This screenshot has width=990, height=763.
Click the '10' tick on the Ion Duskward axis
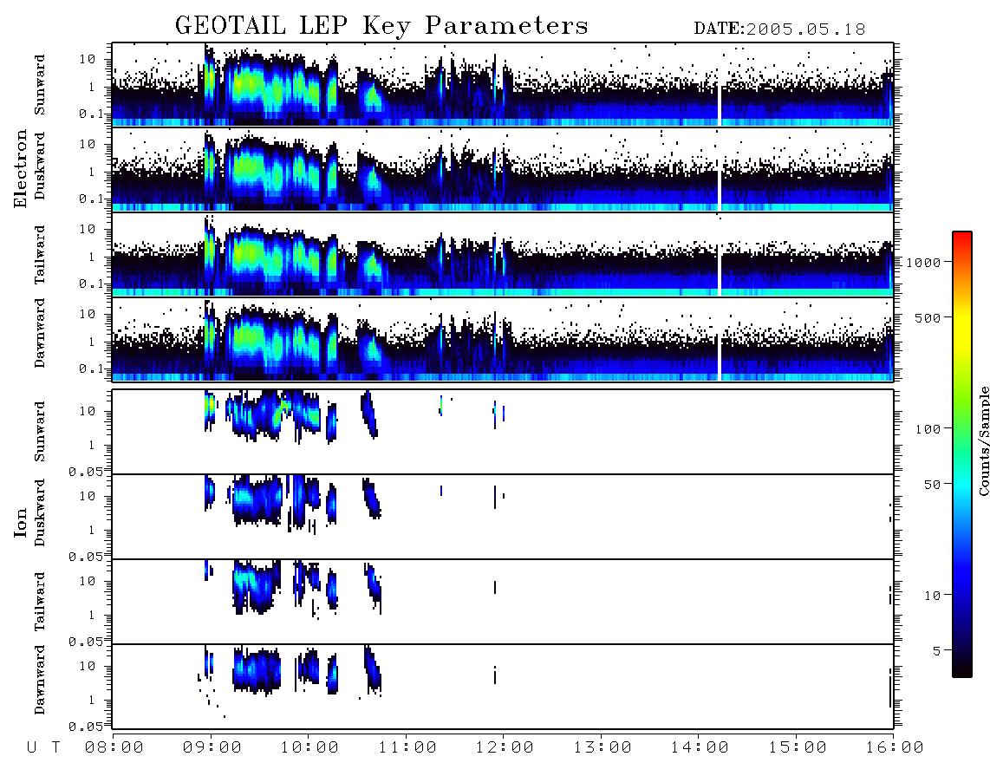point(88,496)
